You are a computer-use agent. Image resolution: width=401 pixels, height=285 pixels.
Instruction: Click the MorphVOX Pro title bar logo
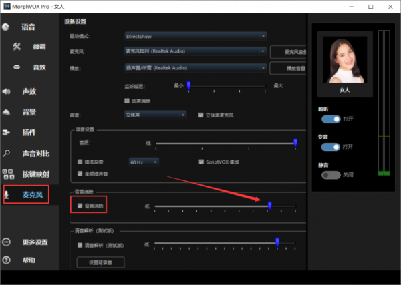[7, 7]
